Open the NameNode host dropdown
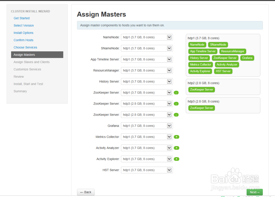 147,37
